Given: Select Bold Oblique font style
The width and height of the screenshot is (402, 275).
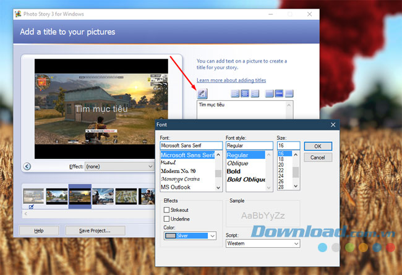Looking at the screenshot, I should coord(246,179).
